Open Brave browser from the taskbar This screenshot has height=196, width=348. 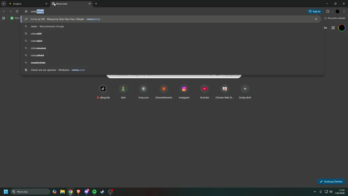tap(78, 192)
